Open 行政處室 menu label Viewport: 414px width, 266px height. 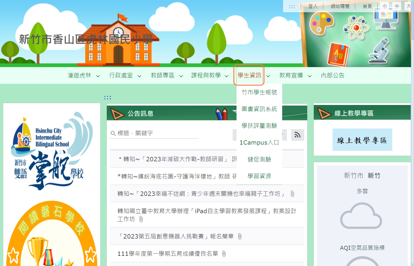coord(121,75)
